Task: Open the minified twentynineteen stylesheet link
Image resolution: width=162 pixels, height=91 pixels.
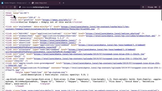Action: pos(67,28)
